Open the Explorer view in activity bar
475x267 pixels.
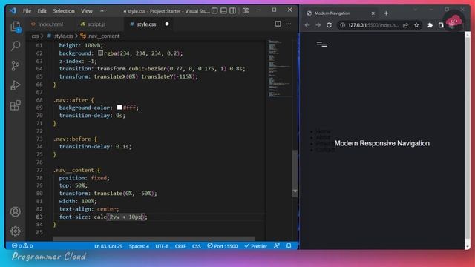[x=16, y=27]
